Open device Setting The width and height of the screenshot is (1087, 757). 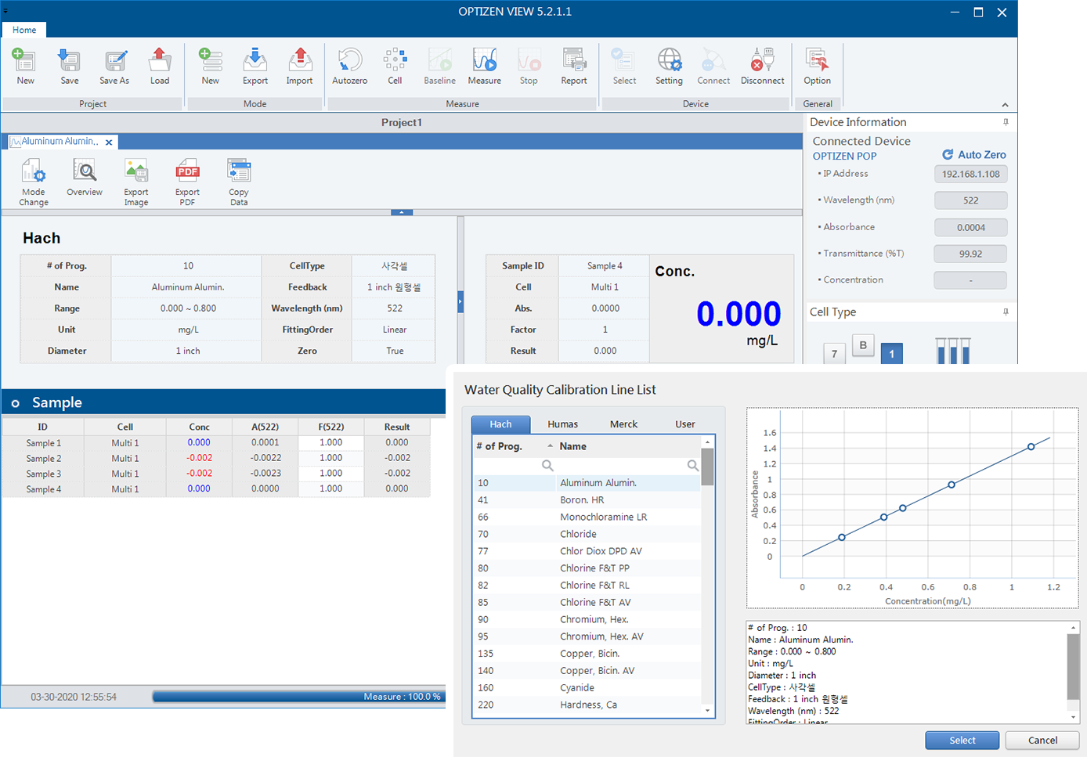pyautogui.click(x=669, y=66)
